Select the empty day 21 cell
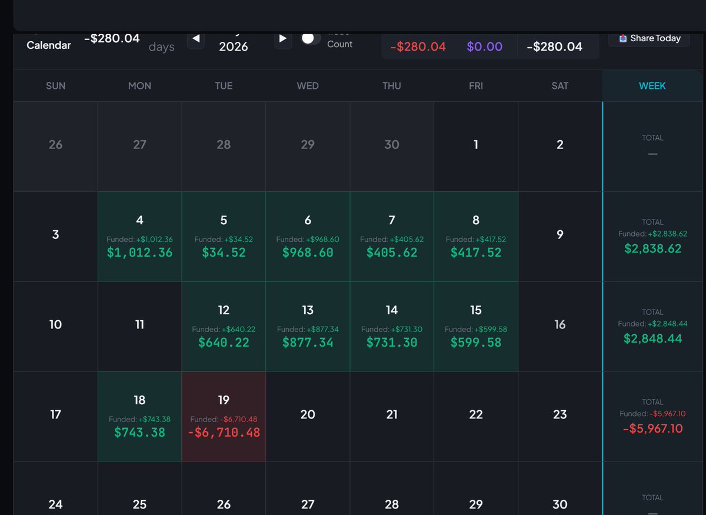This screenshot has width=706, height=515. click(x=392, y=417)
